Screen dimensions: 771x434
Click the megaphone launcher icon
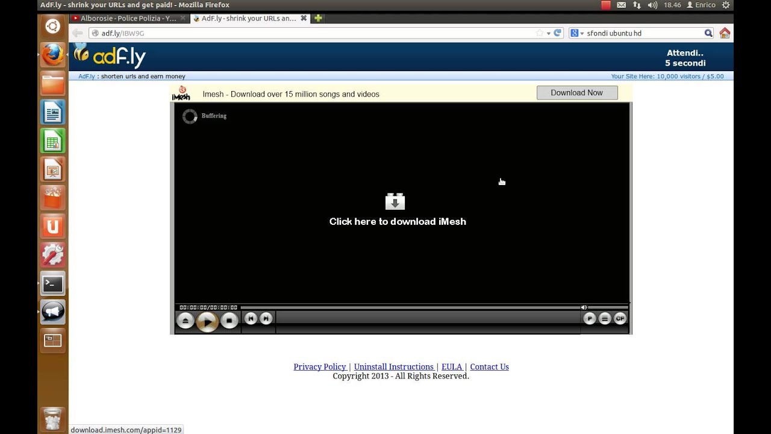[52, 312]
